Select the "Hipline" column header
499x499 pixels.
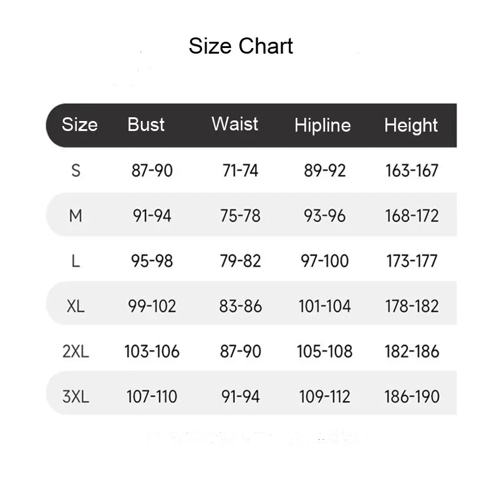point(322,125)
